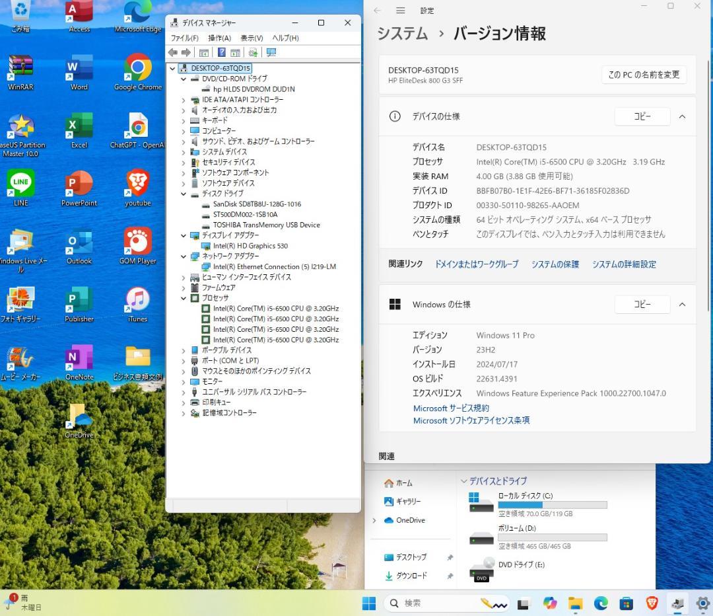Open Microsoft Edge from the taskbar
This screenshot has width=713, height=616.
click(x=600, y=603)
